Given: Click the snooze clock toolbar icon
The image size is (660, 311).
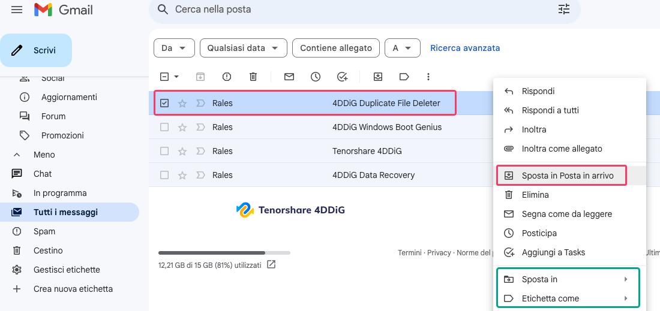Looking at the screenshot, I should click(x=316, y=77).
